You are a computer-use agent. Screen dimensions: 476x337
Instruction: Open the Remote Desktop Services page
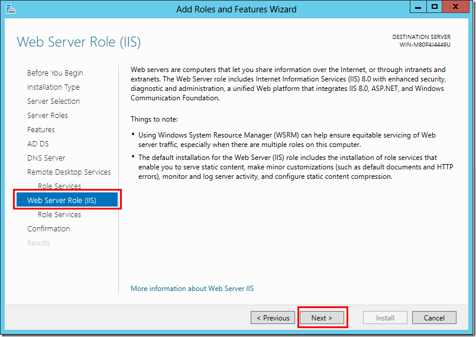(69, 172)
